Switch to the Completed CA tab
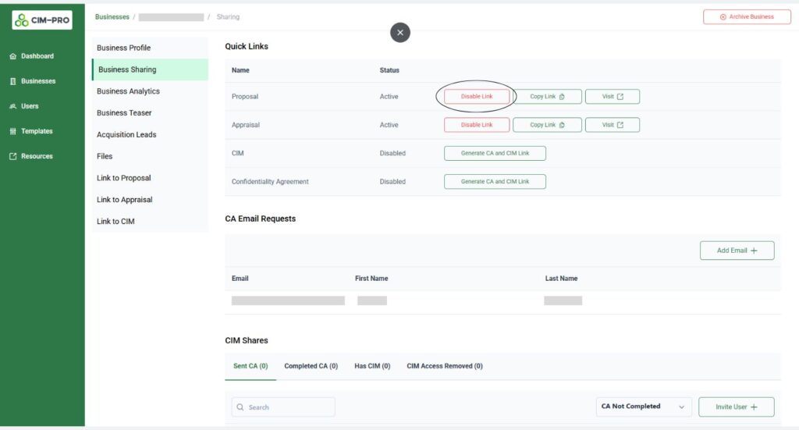This screenshot has height=430, width=799. (311, 366)
